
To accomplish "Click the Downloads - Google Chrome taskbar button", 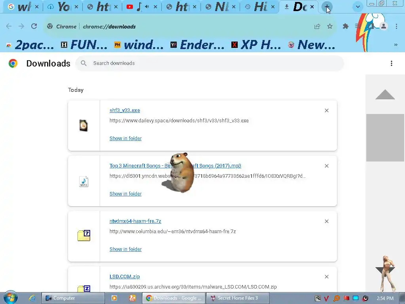I will click(174, 298).
